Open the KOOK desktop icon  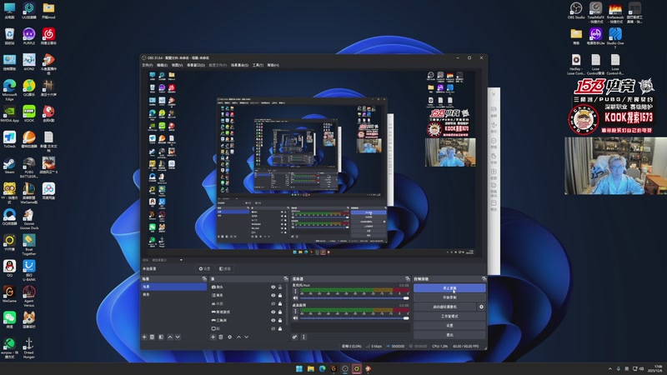(x=29, y=113)
